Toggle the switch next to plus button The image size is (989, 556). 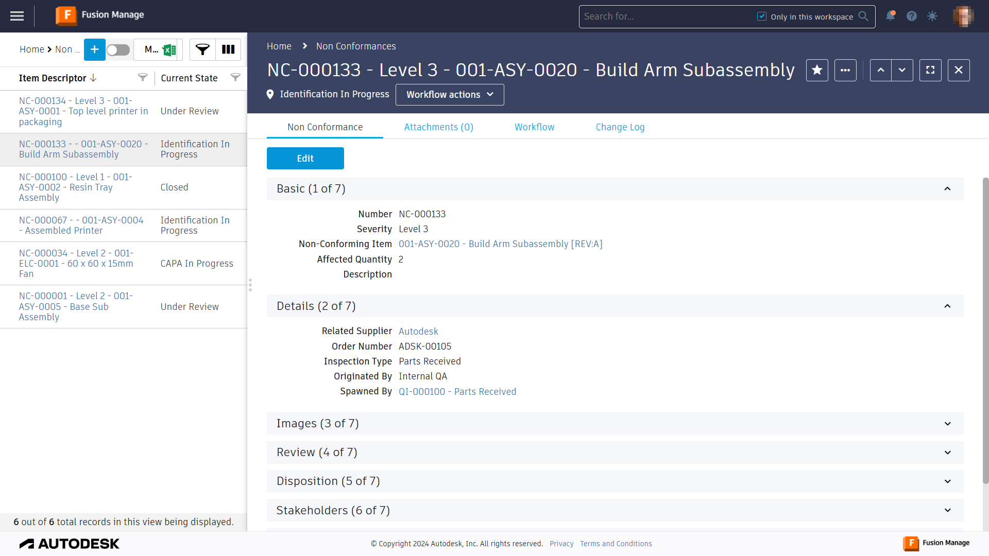coord(118,49)
